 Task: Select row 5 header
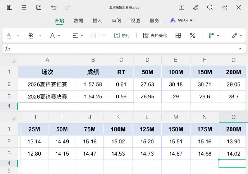pos(9,170)
